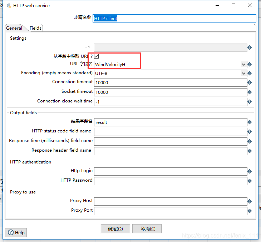Close the HTTP web service dialog
261x242 pixels.
click(x=250, y=5)
